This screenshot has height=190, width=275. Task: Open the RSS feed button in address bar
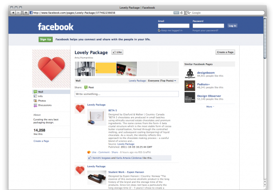[176, 13]
